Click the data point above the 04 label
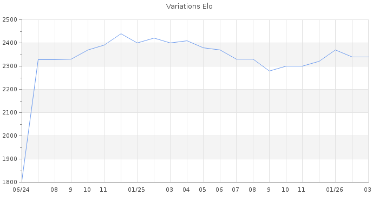 [x=187, y=40]
